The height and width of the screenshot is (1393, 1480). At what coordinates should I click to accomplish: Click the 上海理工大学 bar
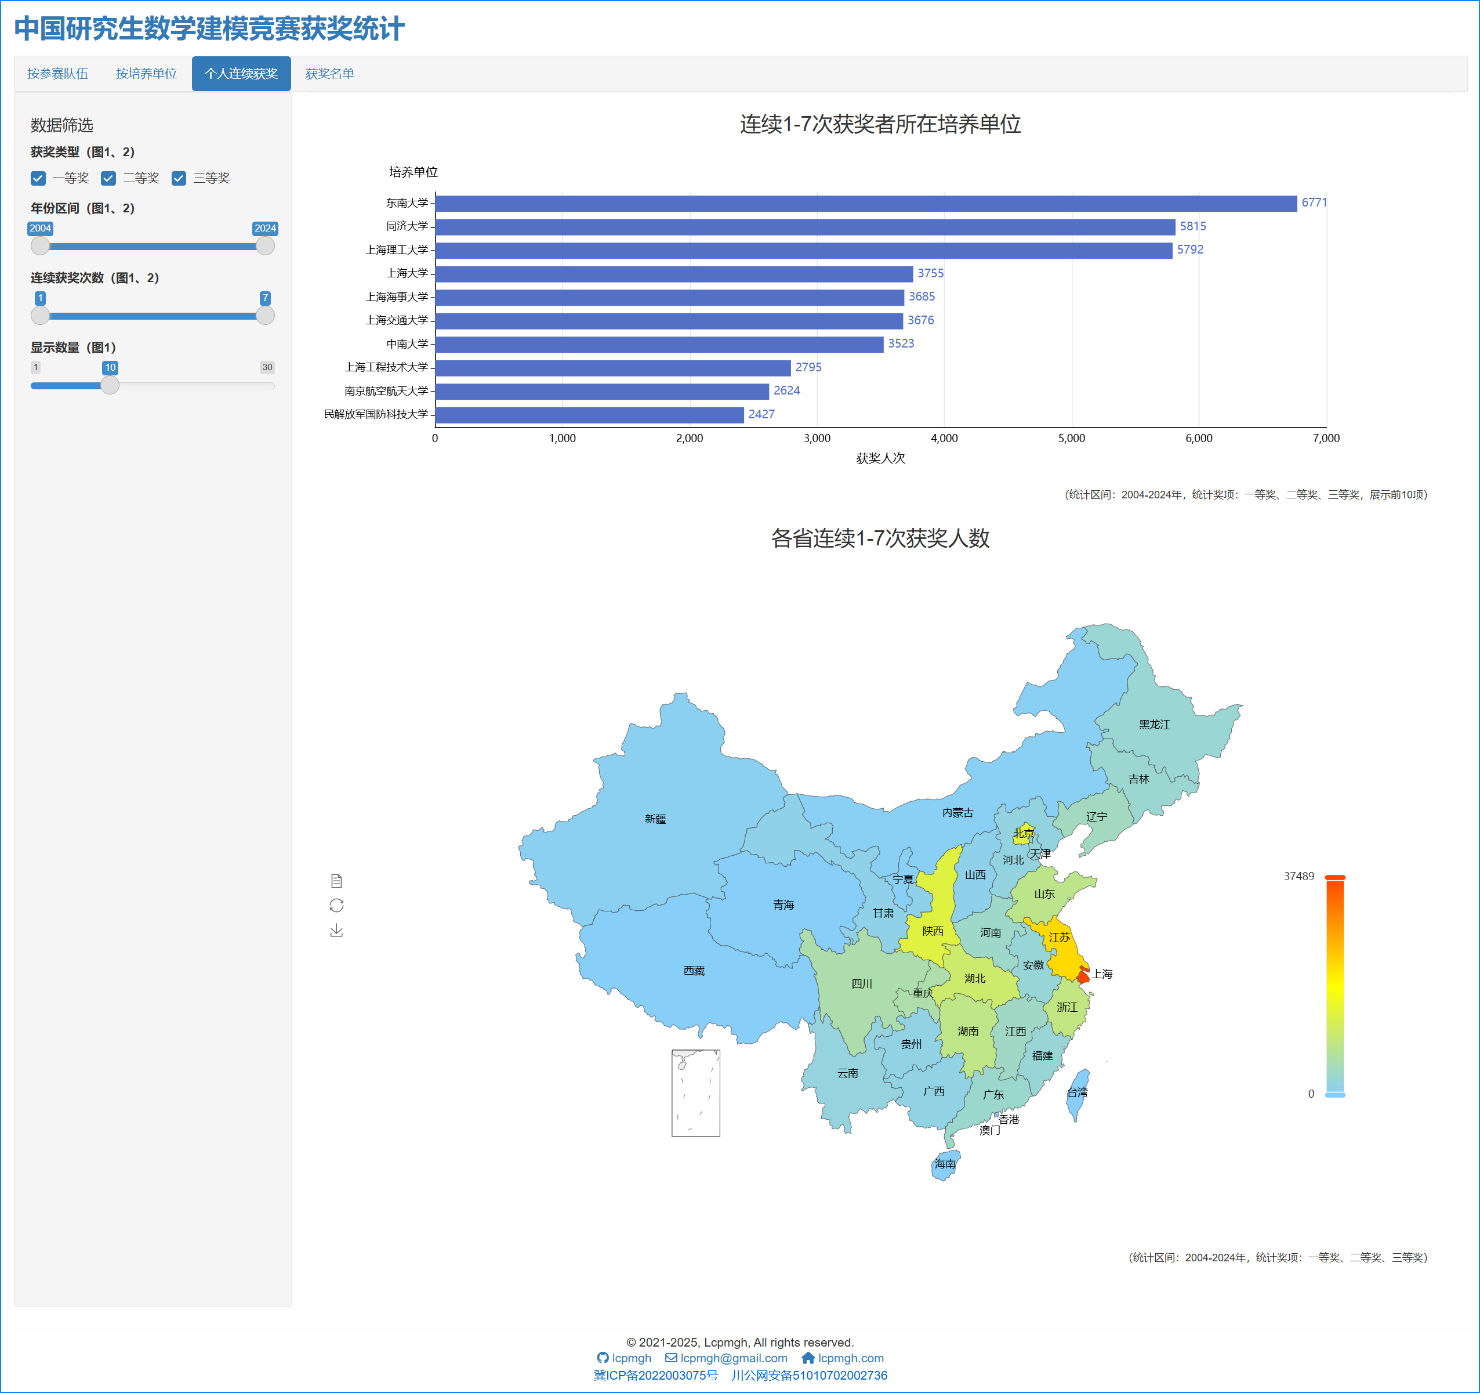pos(804,250)
